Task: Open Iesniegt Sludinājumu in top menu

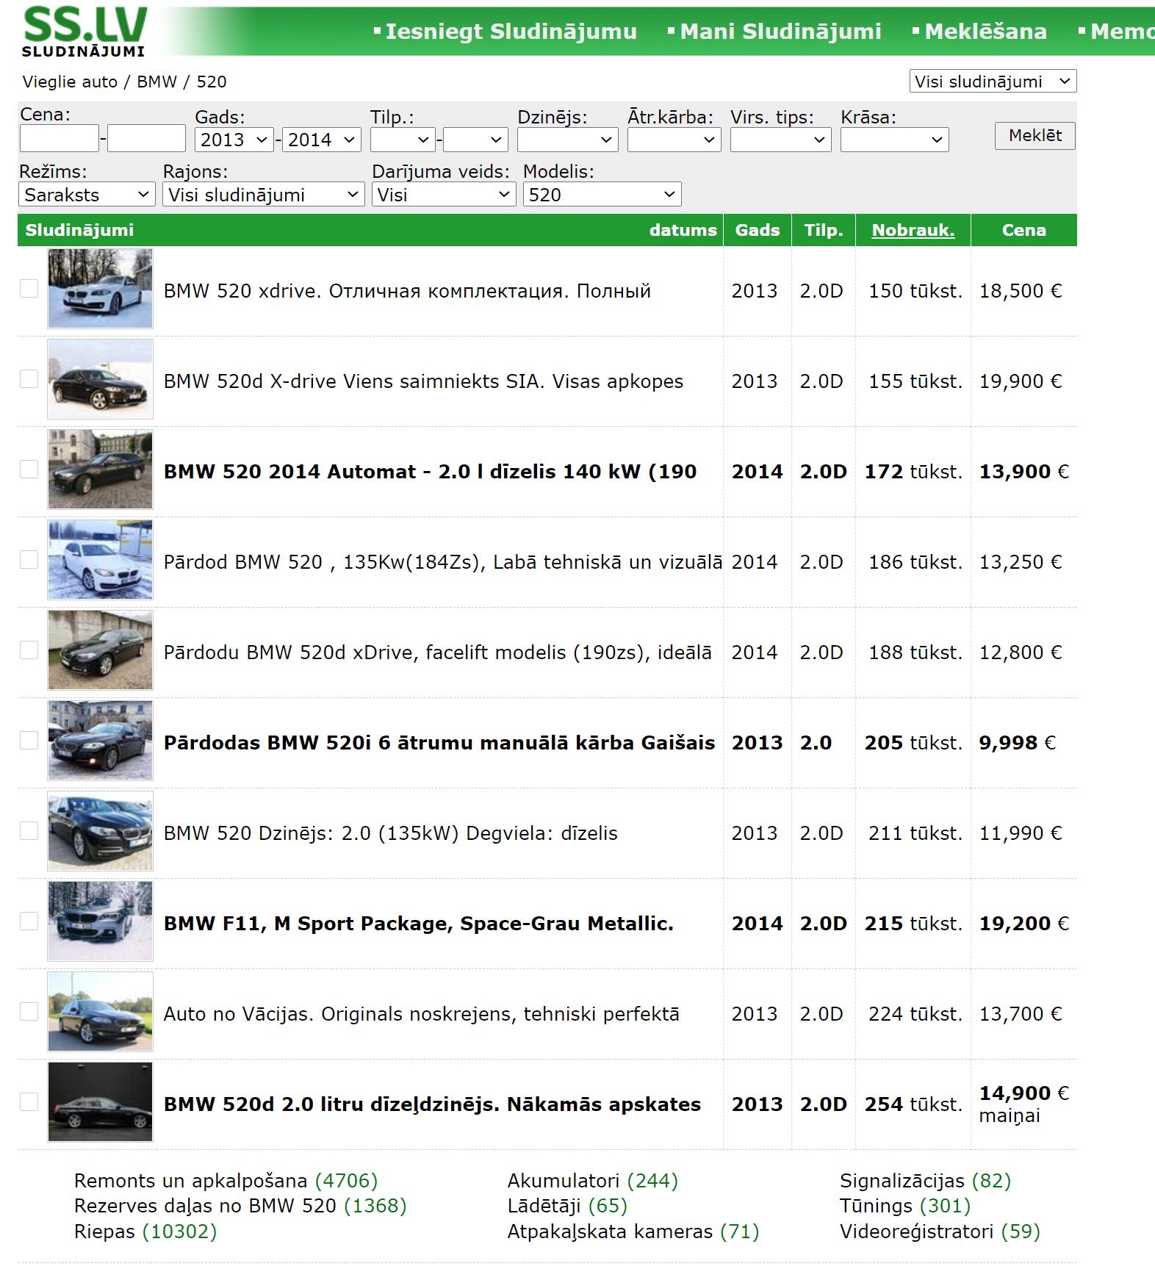Action: coord(511,32)
